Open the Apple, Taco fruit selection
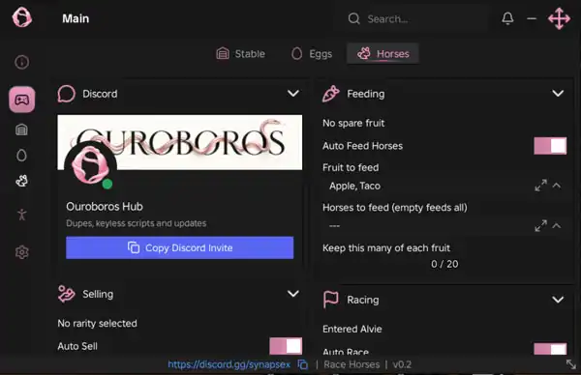 [445, 186]
